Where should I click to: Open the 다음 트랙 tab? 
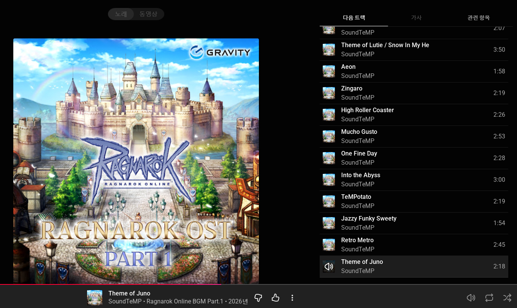pyautogui.click(x=354, y=18)
